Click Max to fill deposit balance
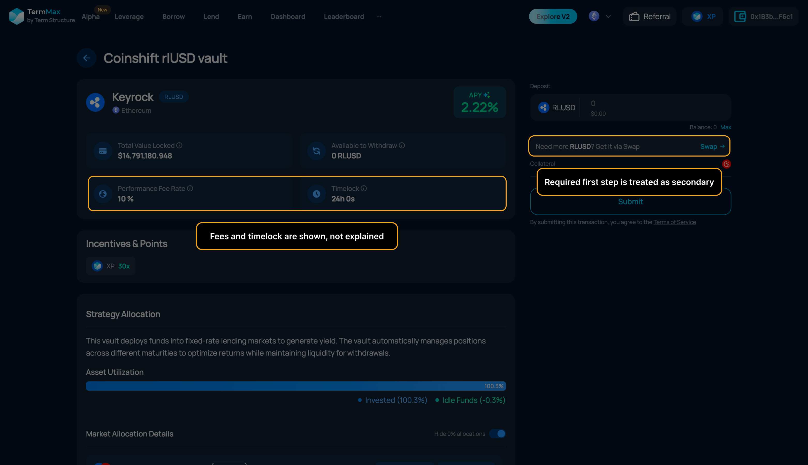The width and height of the screenshot is (808, 465). pos(726,127)
